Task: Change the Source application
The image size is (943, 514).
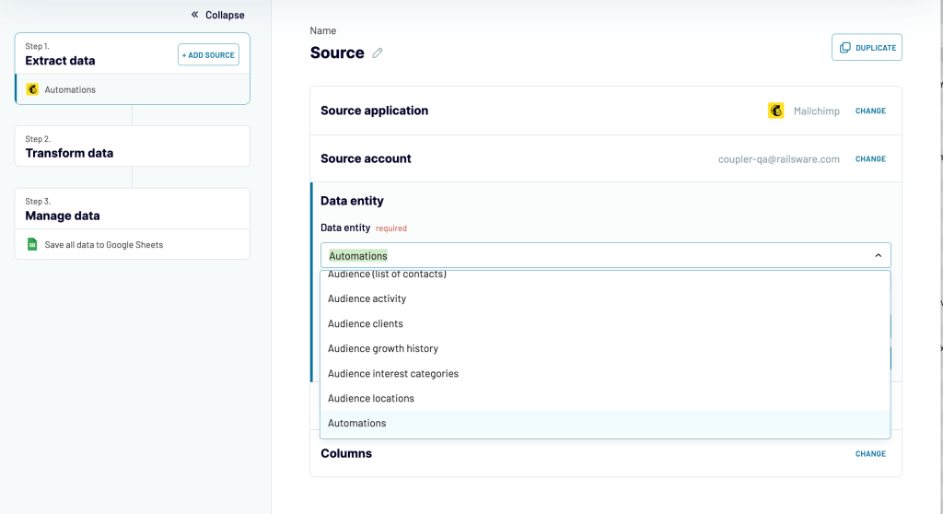Action: coord(870,111)
